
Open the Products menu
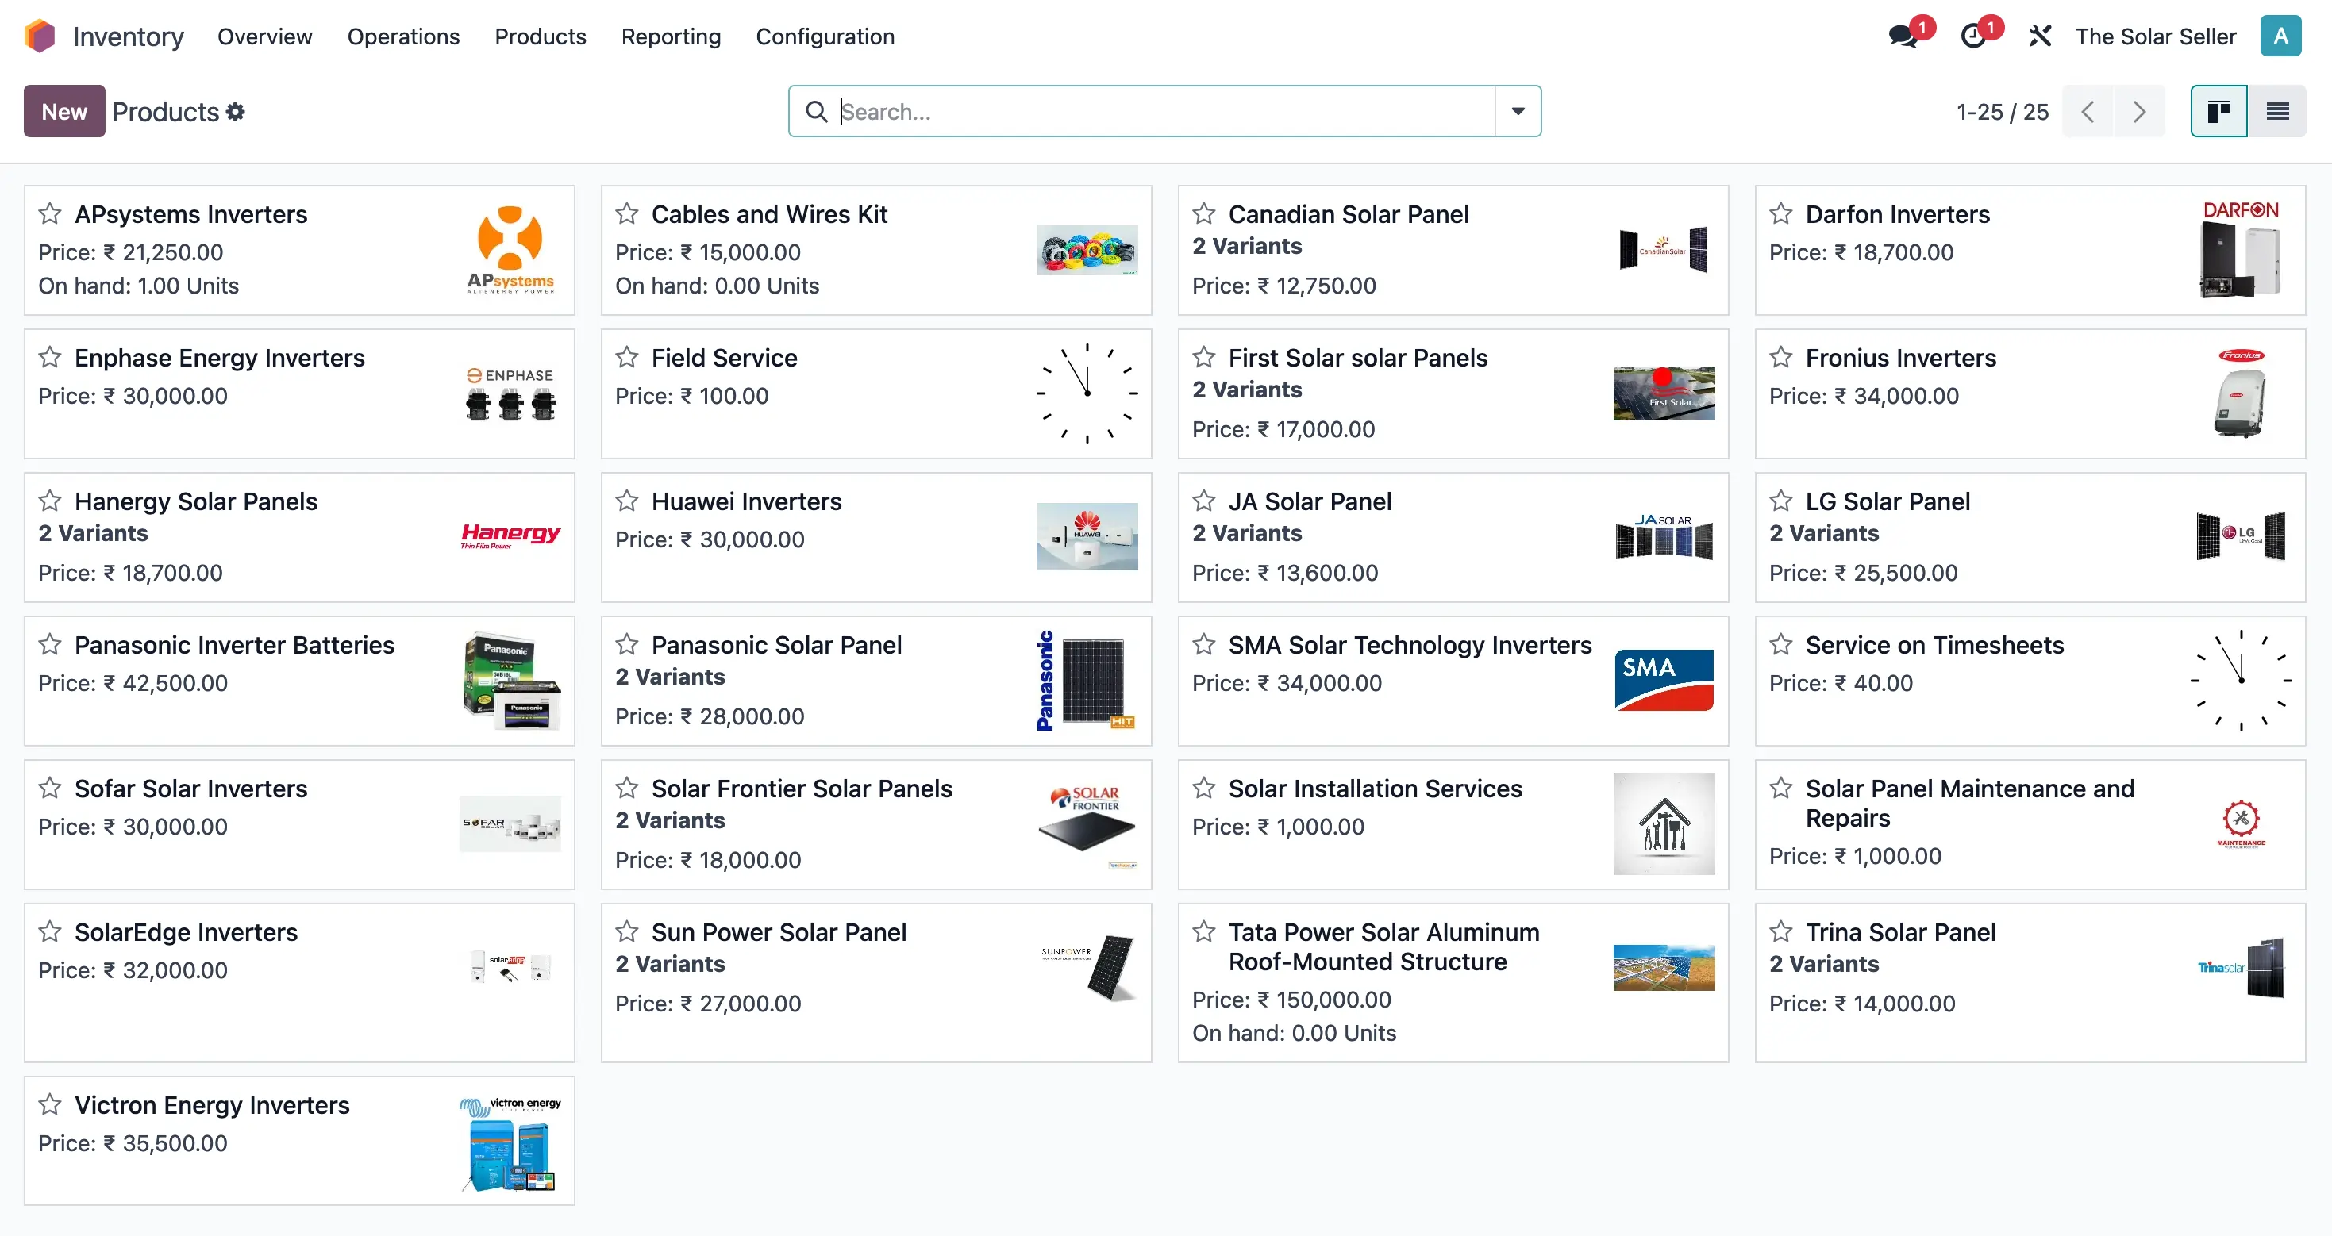(x=541, y=36)
